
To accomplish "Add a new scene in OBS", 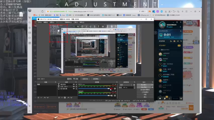I will 38,98.
